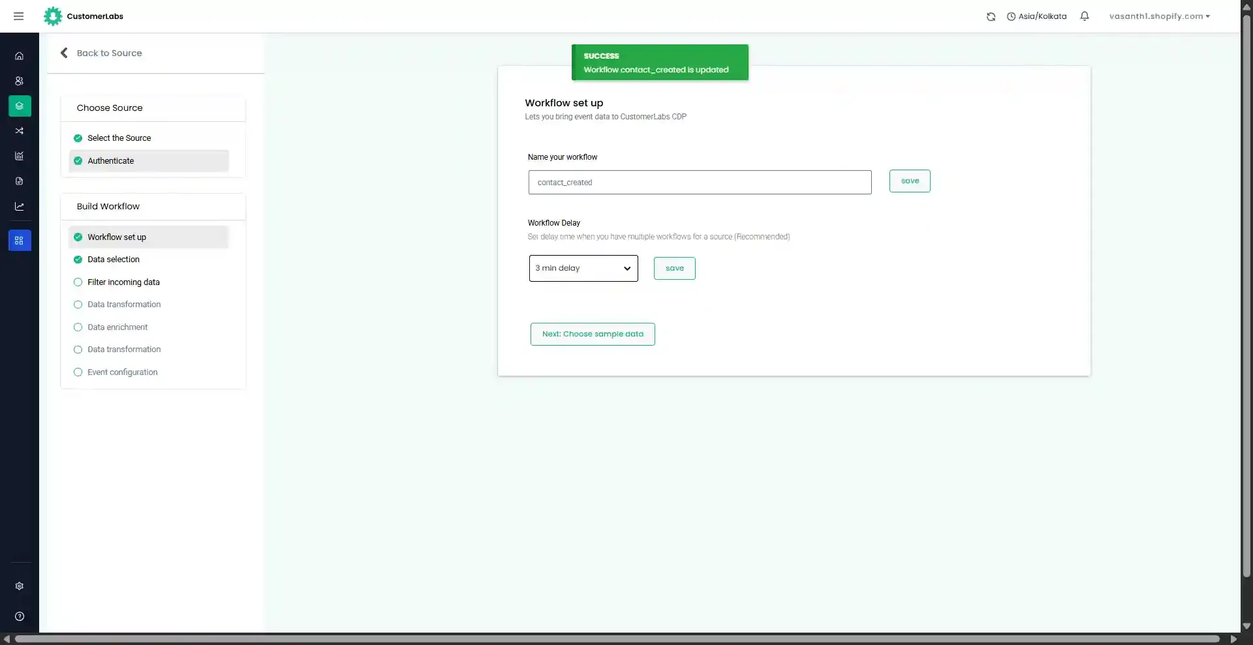Select the Authenticate step

point(149,161)
